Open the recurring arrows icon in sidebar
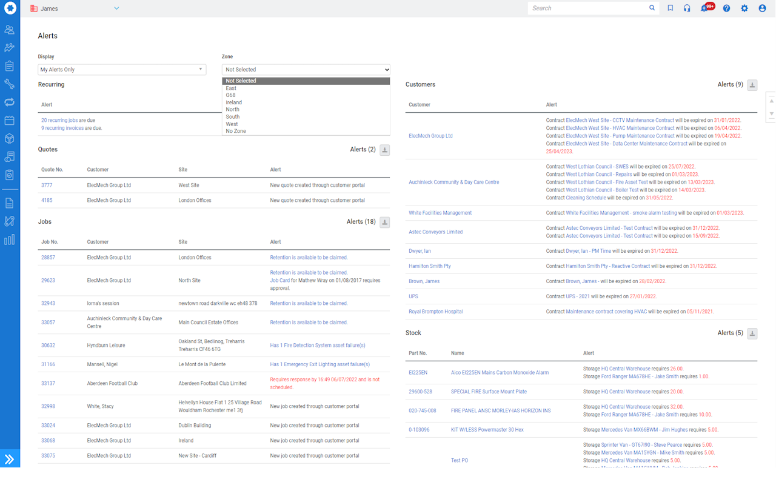Viewport: 776px width, 485px height. [x=10, y=102]
